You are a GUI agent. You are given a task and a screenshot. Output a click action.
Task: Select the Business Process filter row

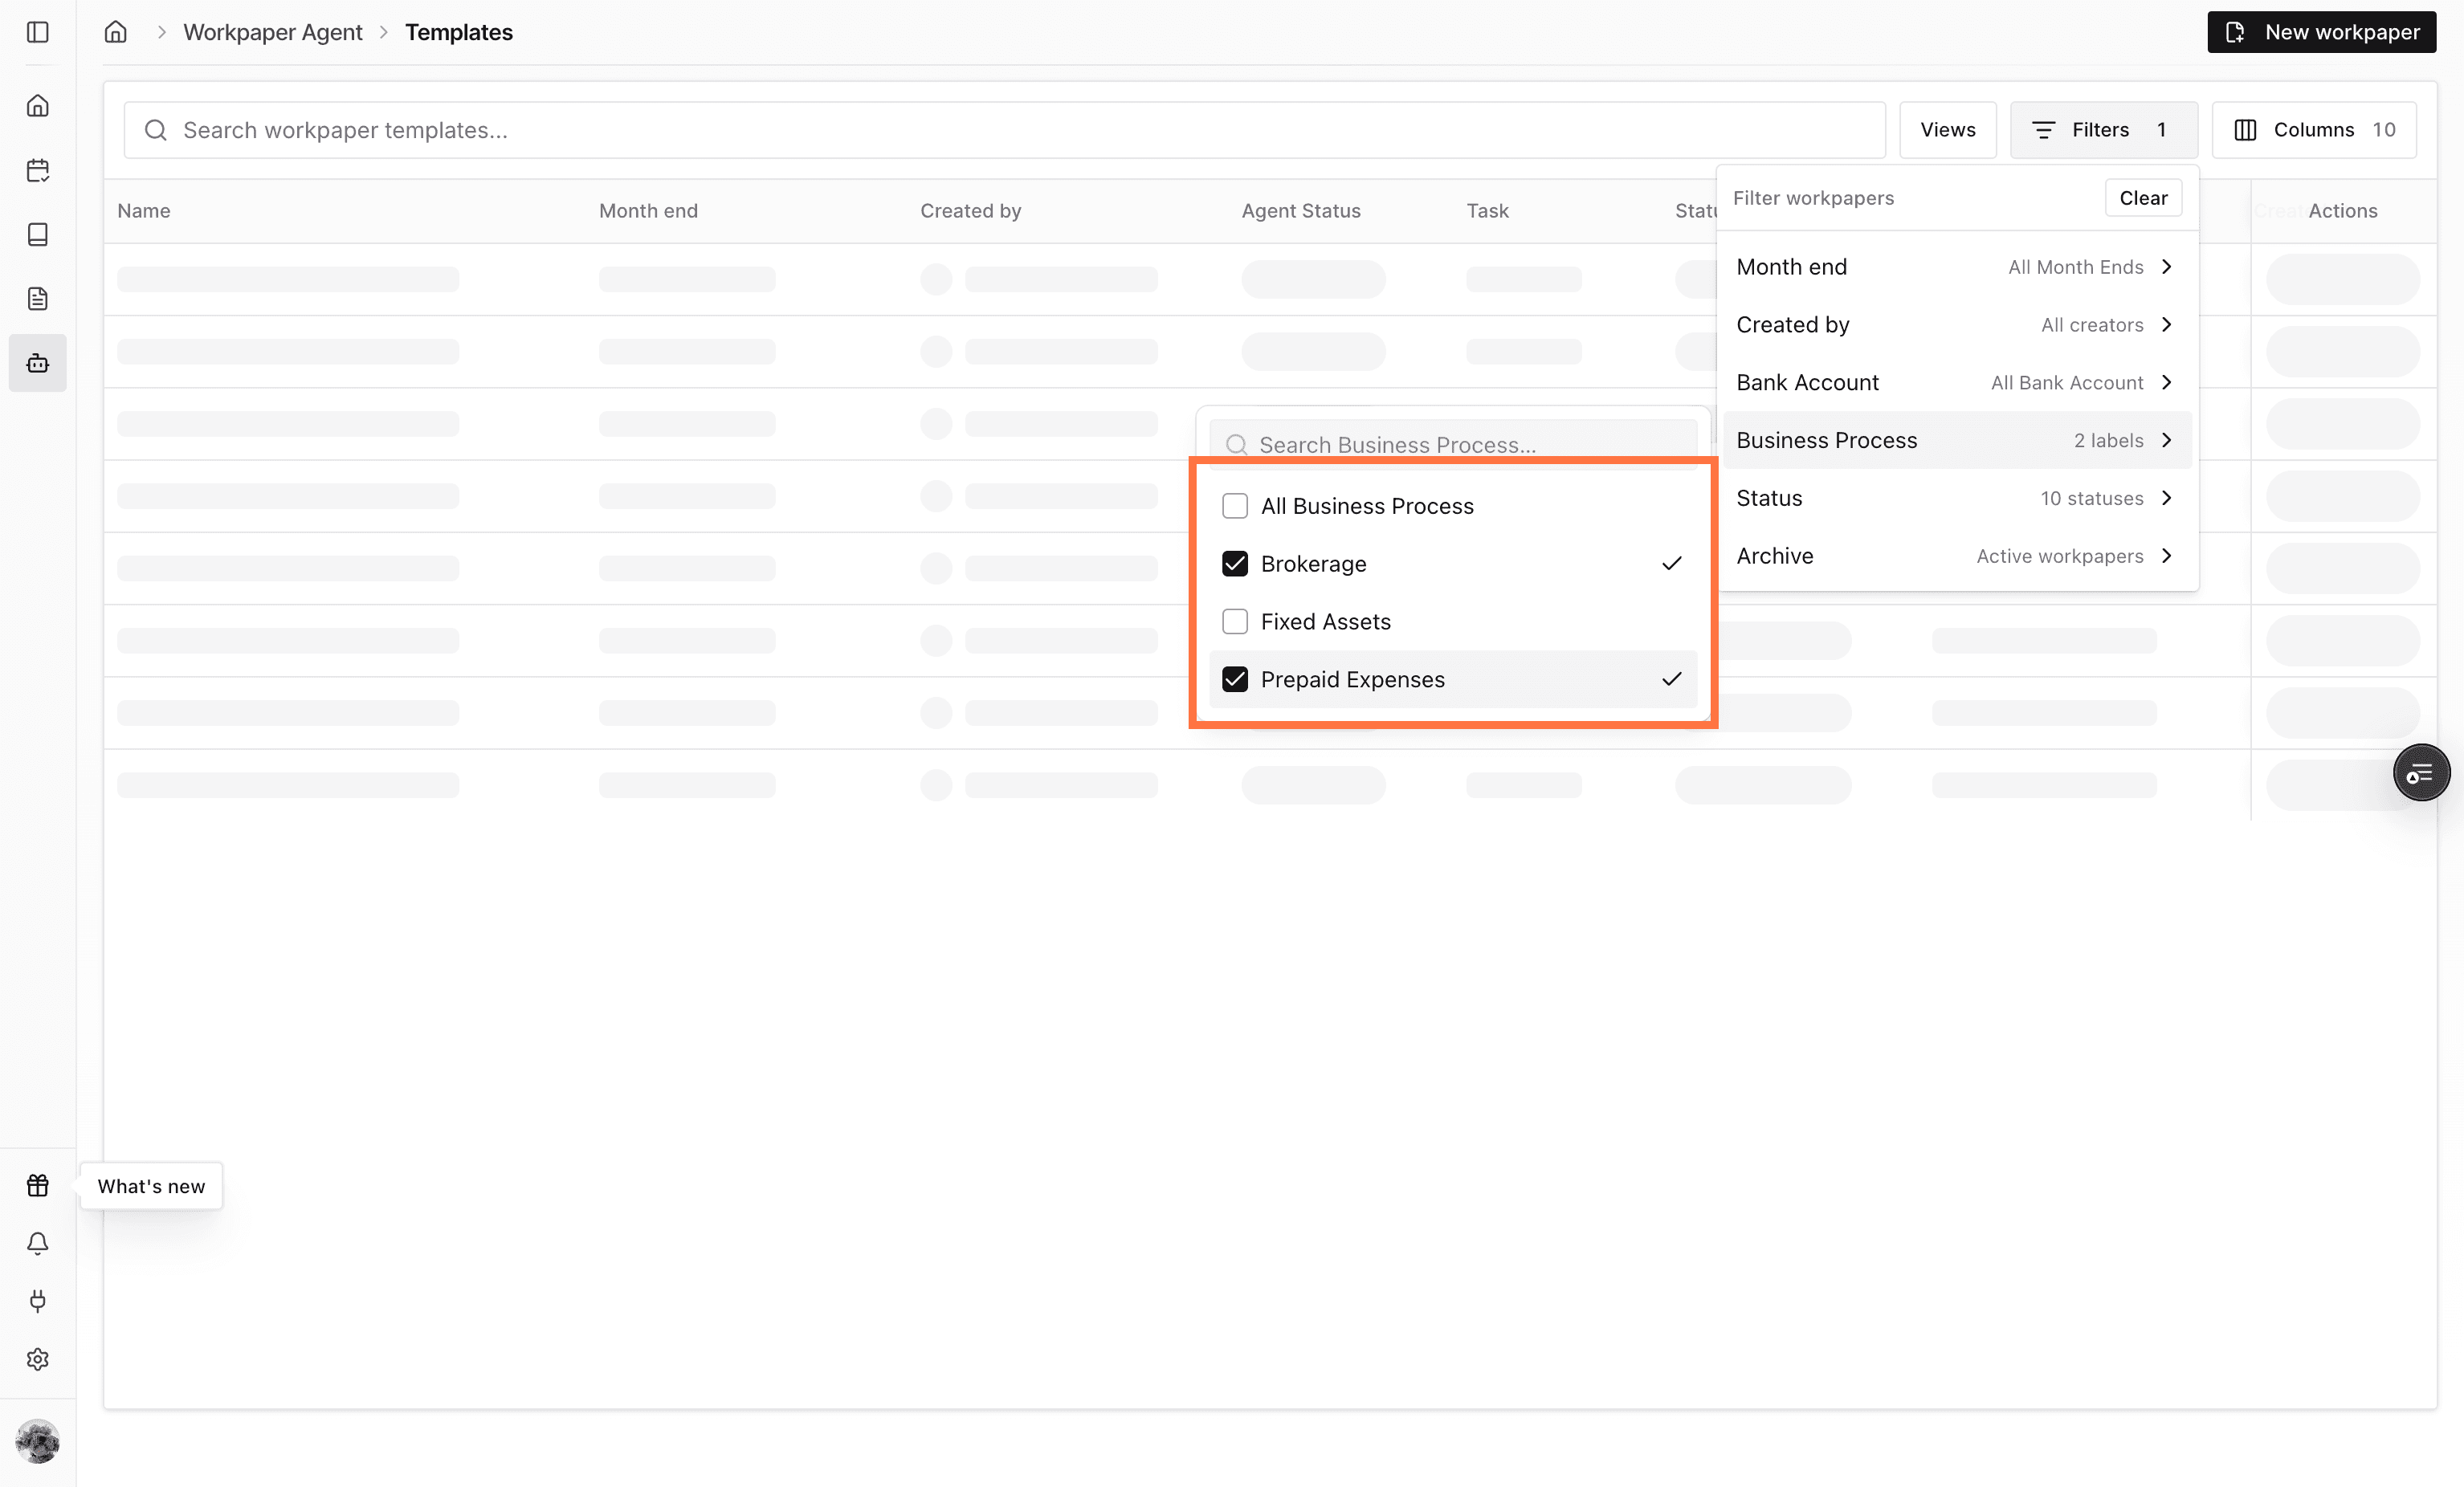click(1957, 440)
